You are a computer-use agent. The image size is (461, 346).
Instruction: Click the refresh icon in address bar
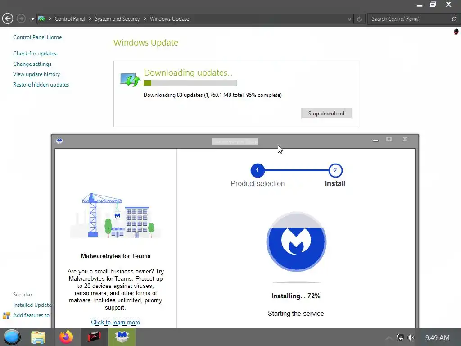[359, 19]
